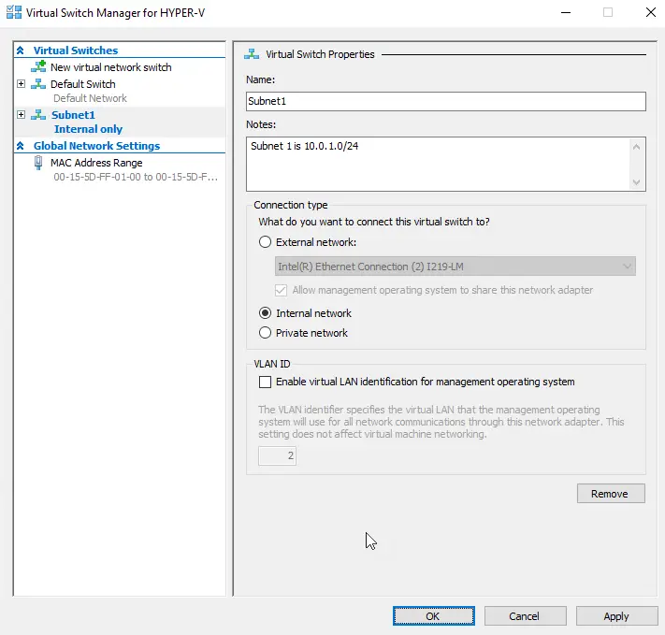Screen dimensions: 665x635
Task: Close the Virtual Switch Manager window
Action: [x=651, y=12]
